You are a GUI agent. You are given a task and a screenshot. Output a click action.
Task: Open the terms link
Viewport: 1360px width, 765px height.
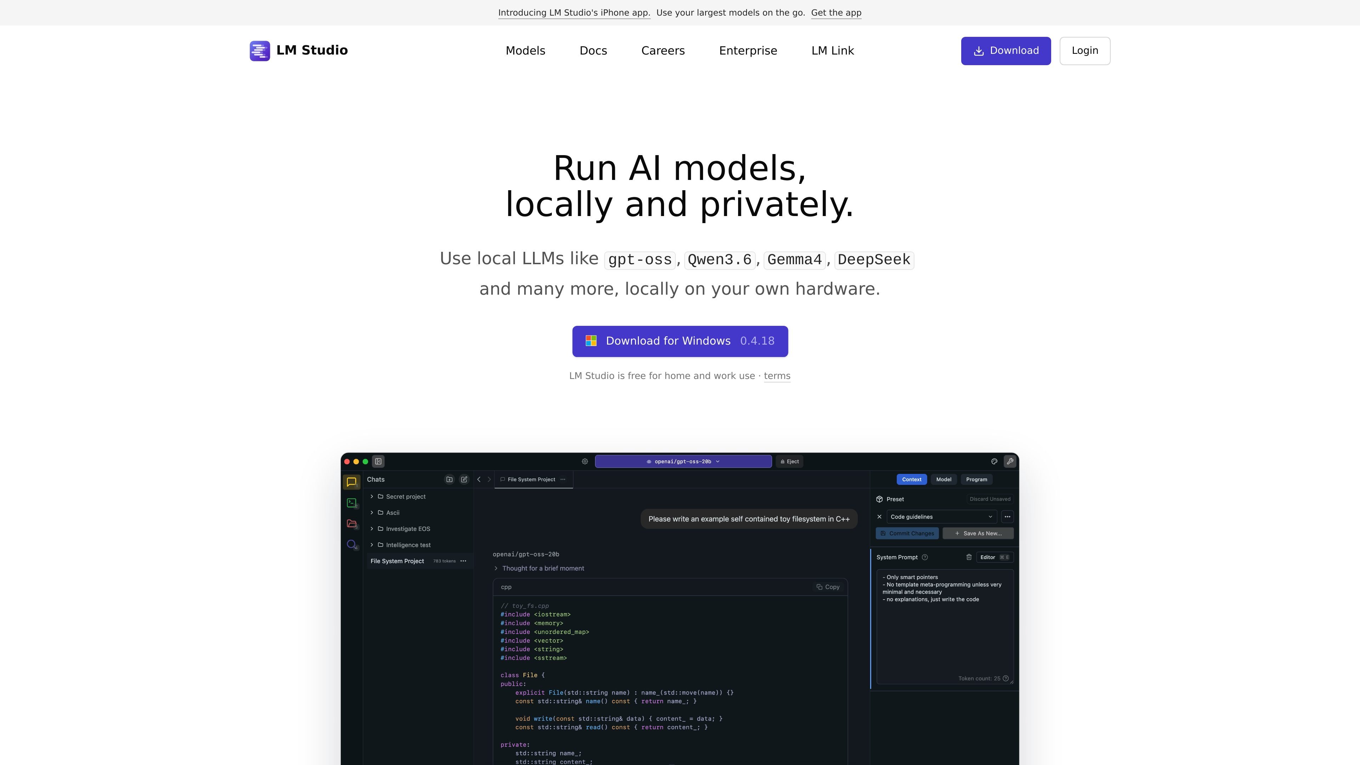[x=777, y=376]
